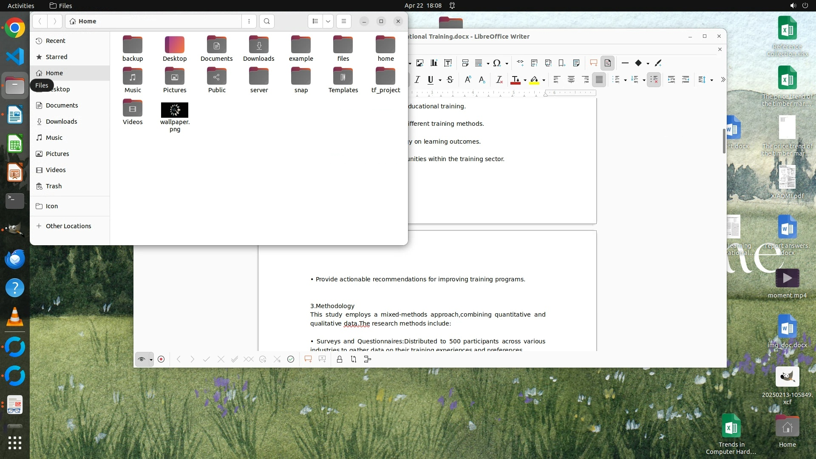The width and height of the screenshot is (816, 459).
Task: Clear direct formatting icon
Action: (x=499, y=79)
